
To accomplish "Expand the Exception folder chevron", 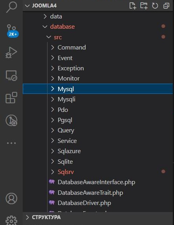I will coord(53,68).
